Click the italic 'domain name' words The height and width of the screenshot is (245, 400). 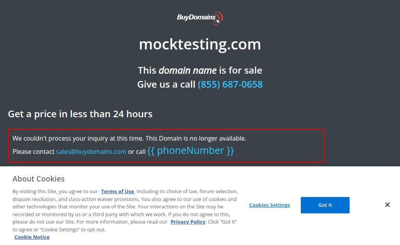point(187,71)
